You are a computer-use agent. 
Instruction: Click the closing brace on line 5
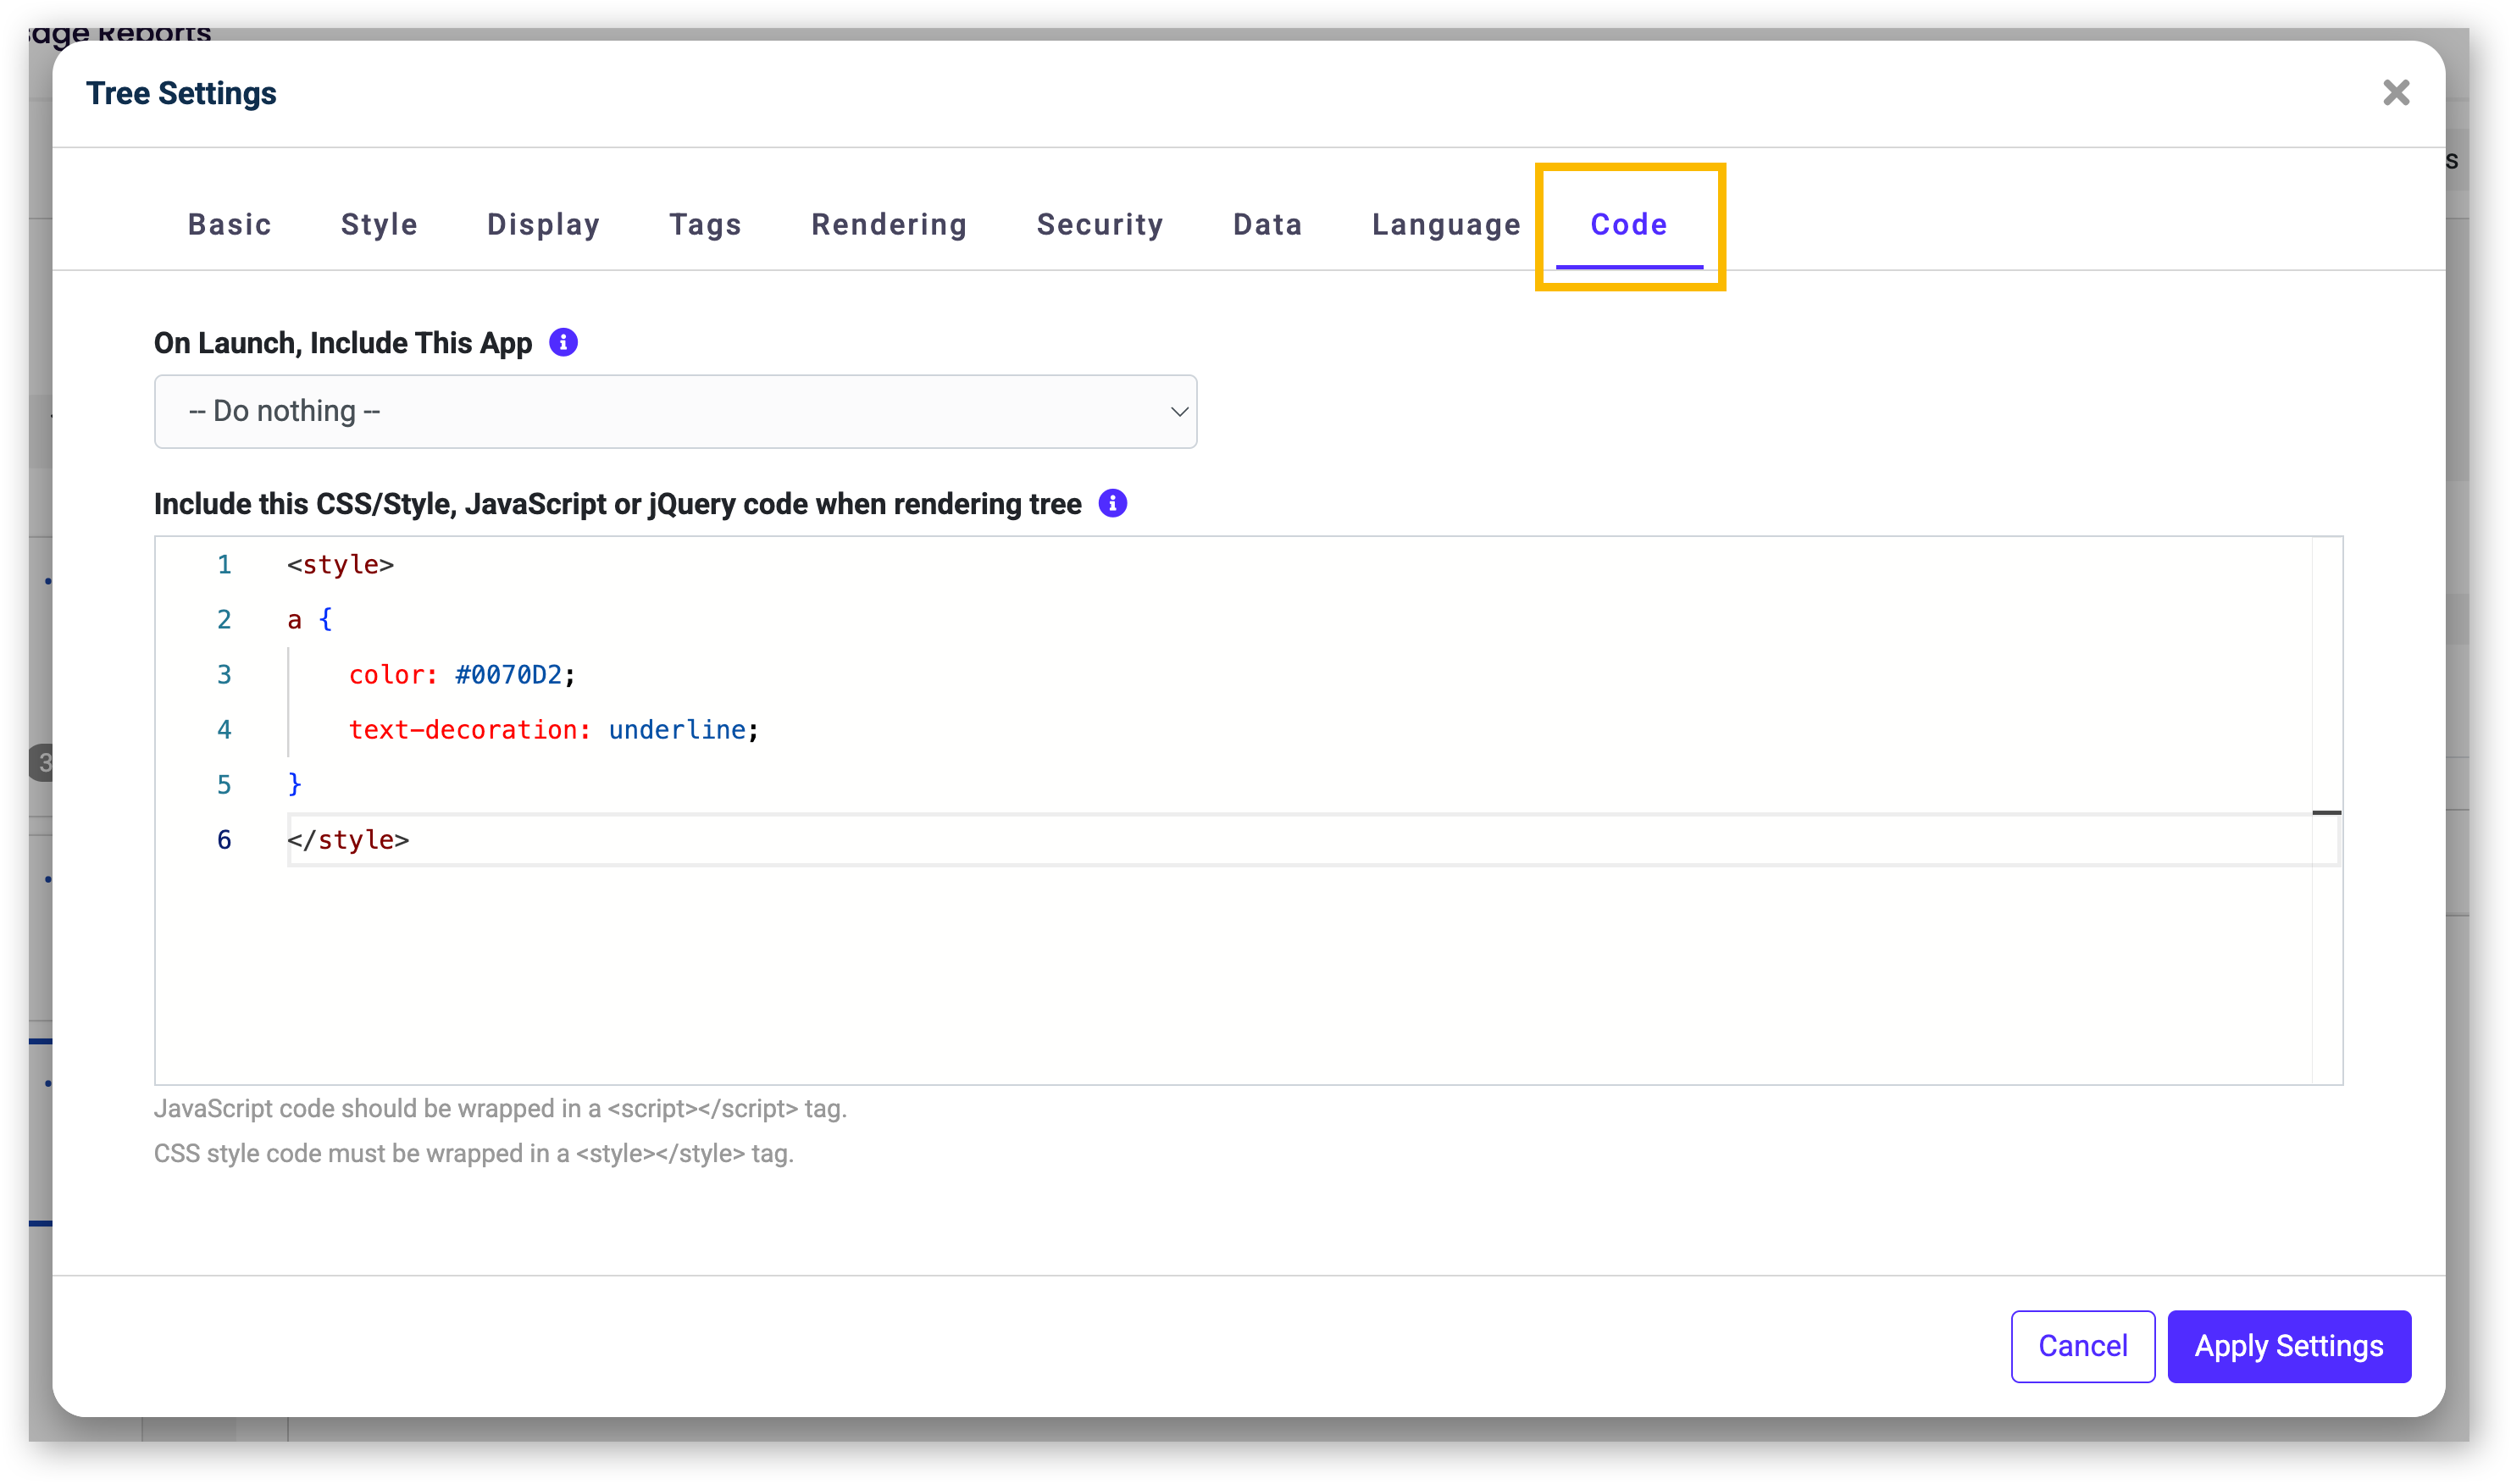[x=294, y=785]
